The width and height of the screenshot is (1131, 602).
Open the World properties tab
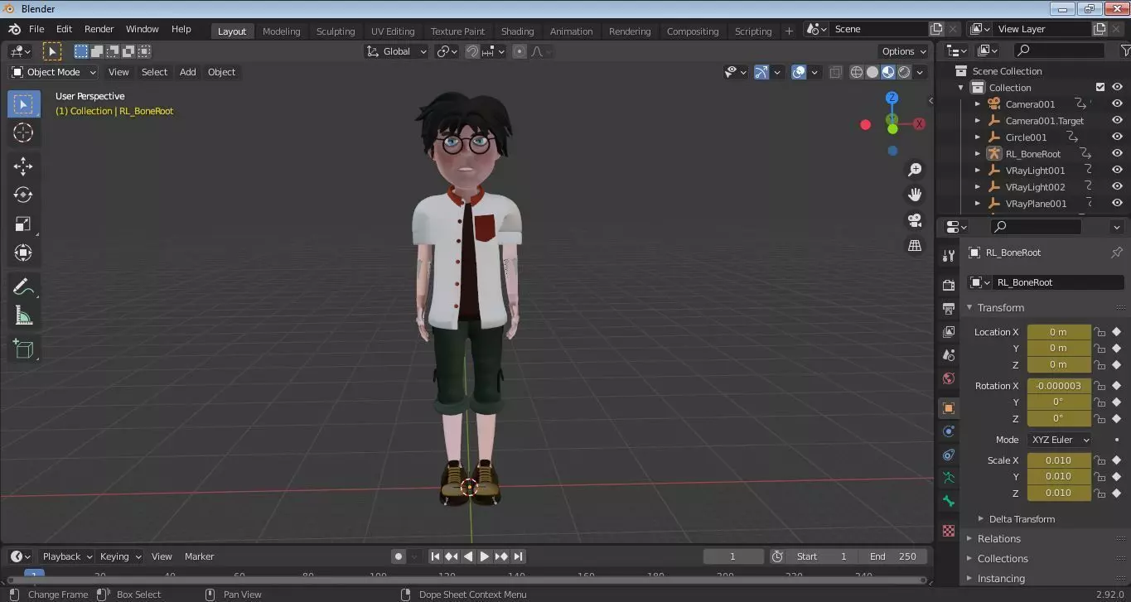click(949, 378)
